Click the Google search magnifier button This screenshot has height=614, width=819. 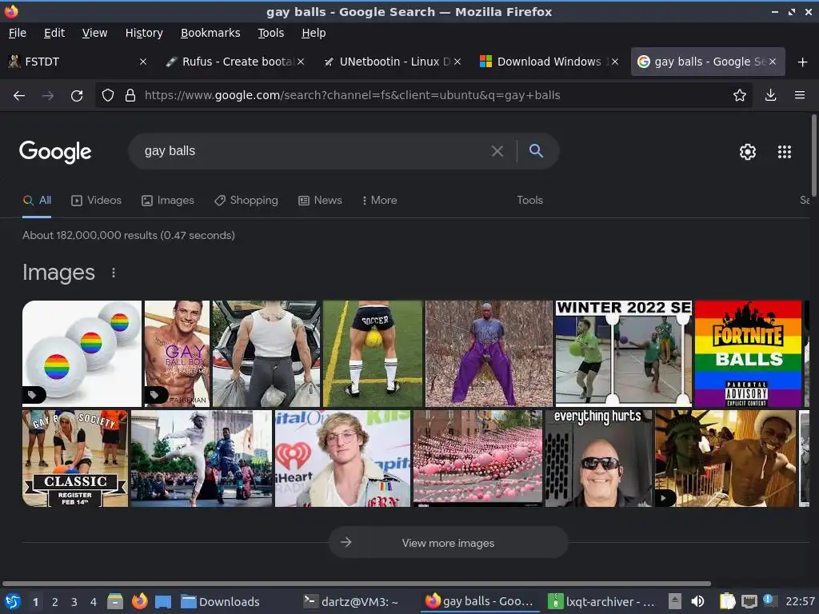(536, 151)
